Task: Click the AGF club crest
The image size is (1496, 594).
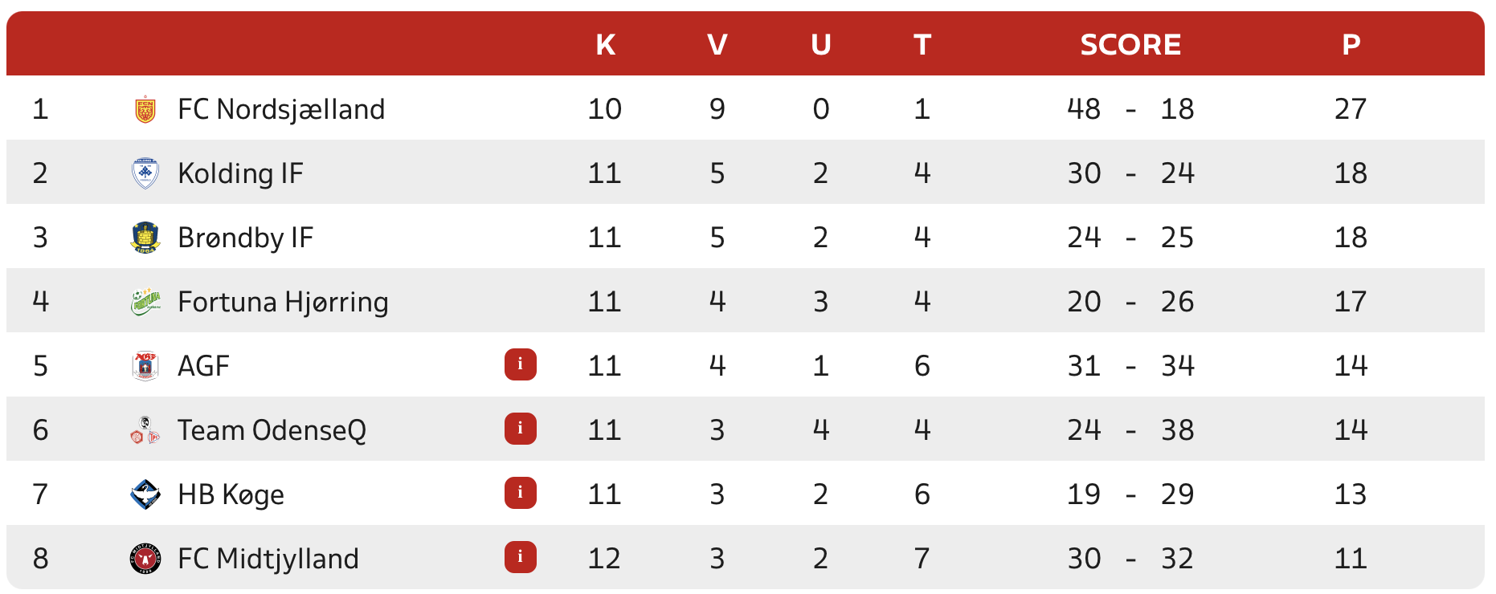Action: (145, 366)
